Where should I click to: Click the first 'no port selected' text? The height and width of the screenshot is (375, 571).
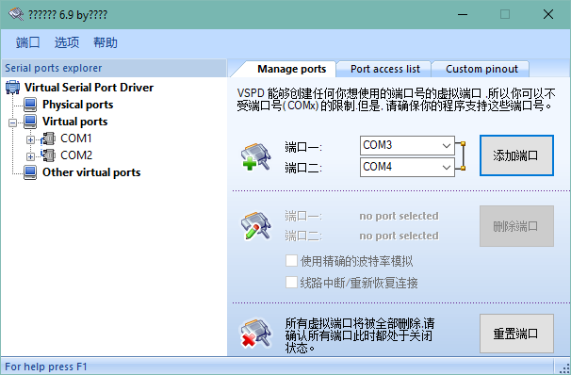tap(399, 216)
